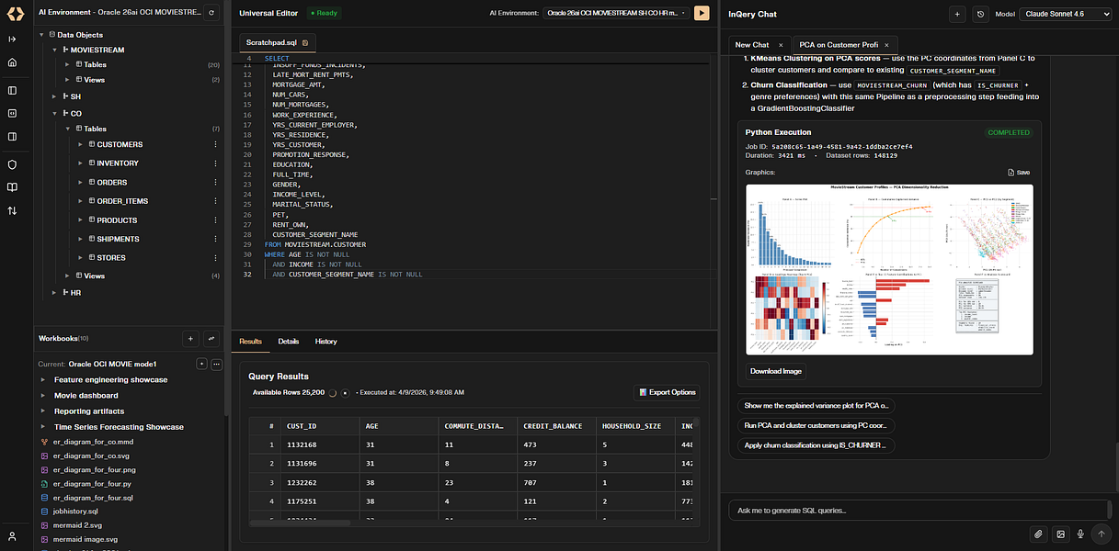Run the query with the play button

tap(702, 13)
